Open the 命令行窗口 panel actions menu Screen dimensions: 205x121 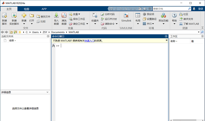pyautogui.click(x=166, y=36)
